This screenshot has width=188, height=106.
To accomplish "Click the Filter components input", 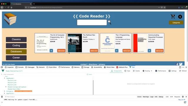I will (43, 74).
